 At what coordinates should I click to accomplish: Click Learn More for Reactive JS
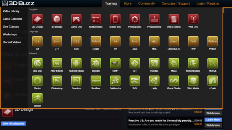pos(213,120)
